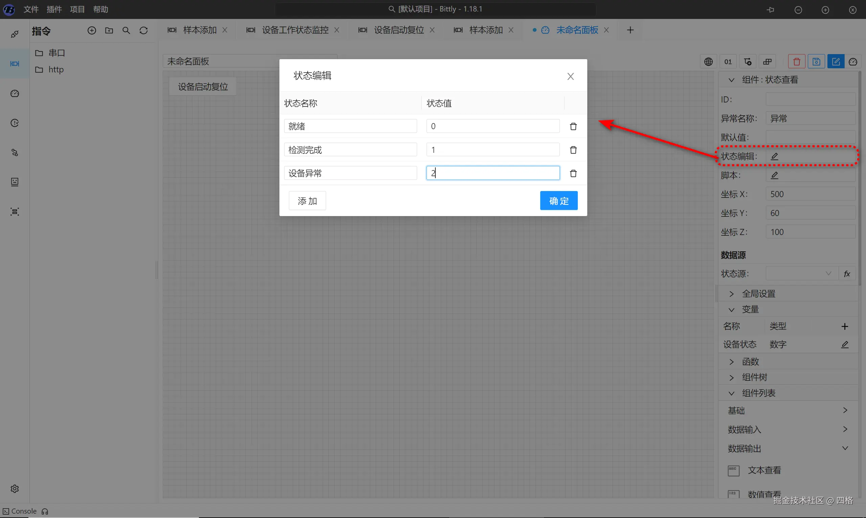866x518 pixels.
Task: Collapse the 组件列表 section
Action: [758, 393]
